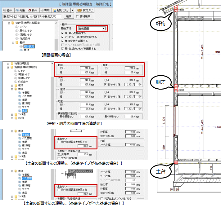Focus the keyword search input field
The width and height of the screenshot is (221, 208).
(32, 17)
